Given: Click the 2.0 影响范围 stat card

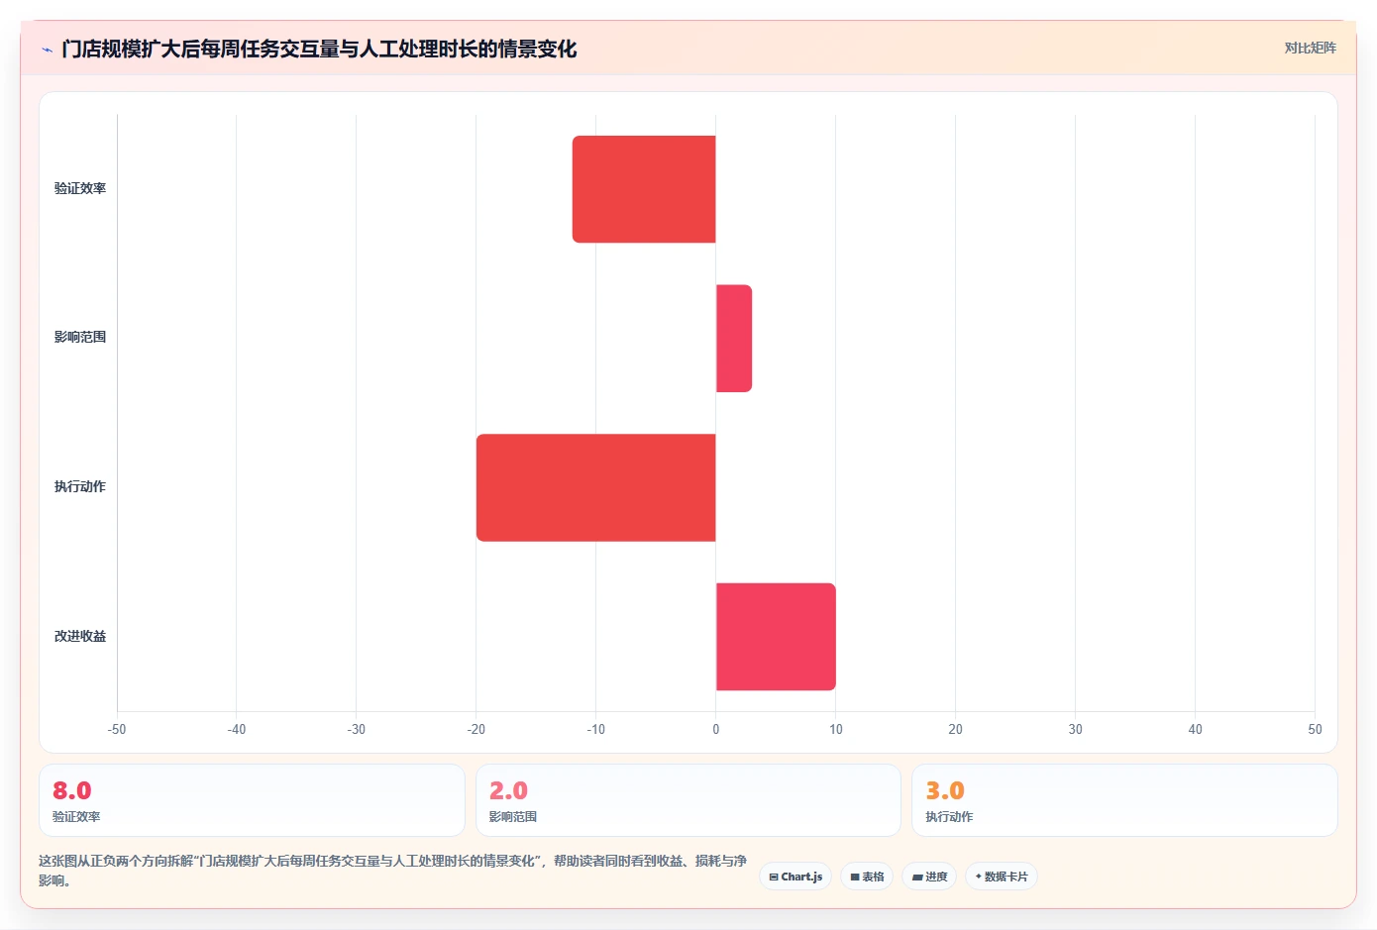Looking at the screenshot, I should click(x=688, y=800).
